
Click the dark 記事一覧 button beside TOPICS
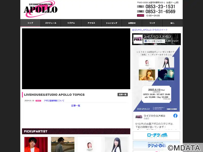point(123,94)
